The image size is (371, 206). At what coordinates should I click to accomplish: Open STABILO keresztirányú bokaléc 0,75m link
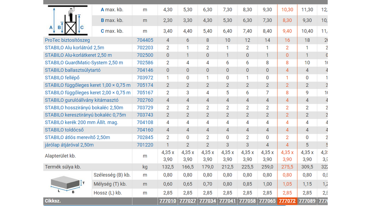pyautogui.click(x=85, y=115)
